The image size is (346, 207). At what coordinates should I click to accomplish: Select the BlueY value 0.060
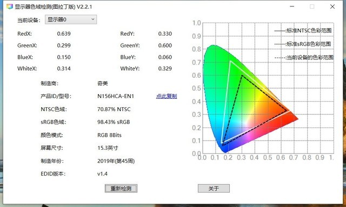pos(165,57)
